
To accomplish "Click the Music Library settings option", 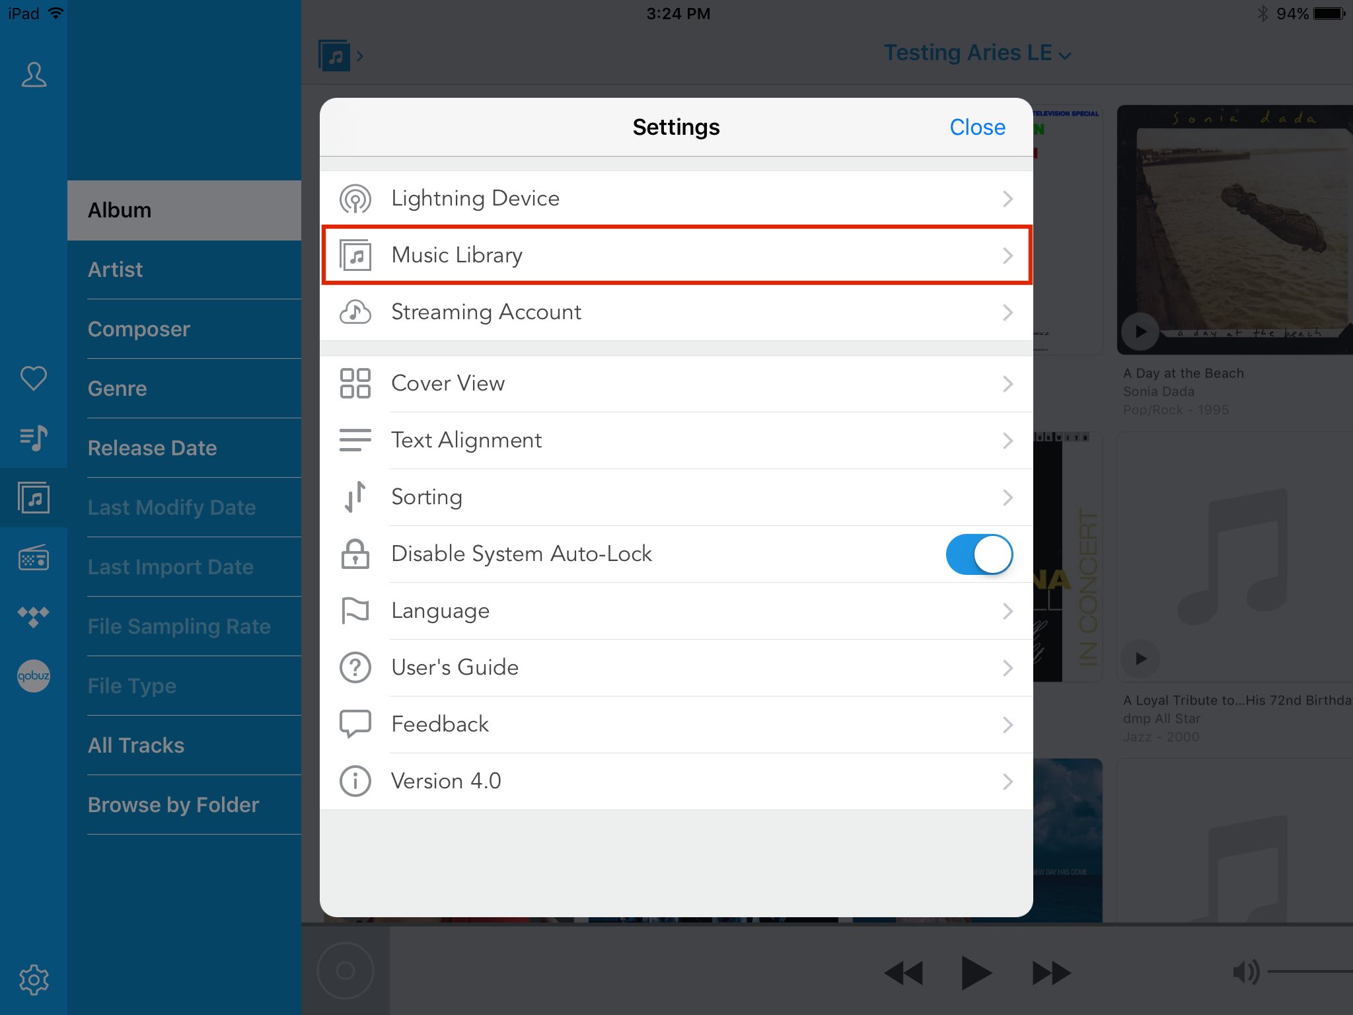I will 675,254.
